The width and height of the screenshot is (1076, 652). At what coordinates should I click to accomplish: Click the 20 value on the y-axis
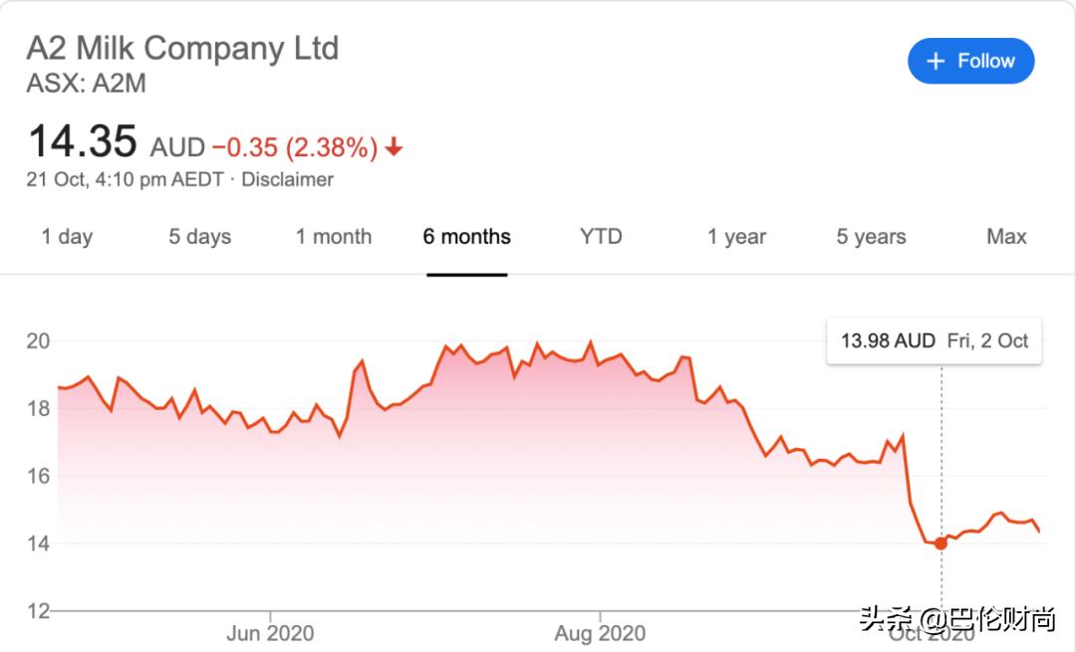pos(38,341)
